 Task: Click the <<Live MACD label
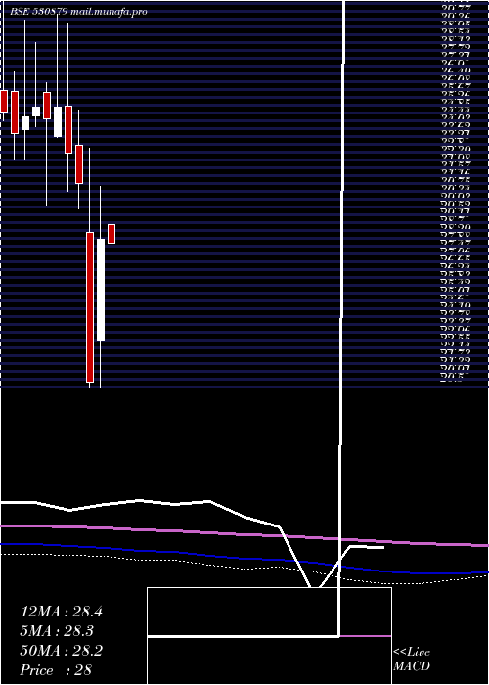pos(412,660)
